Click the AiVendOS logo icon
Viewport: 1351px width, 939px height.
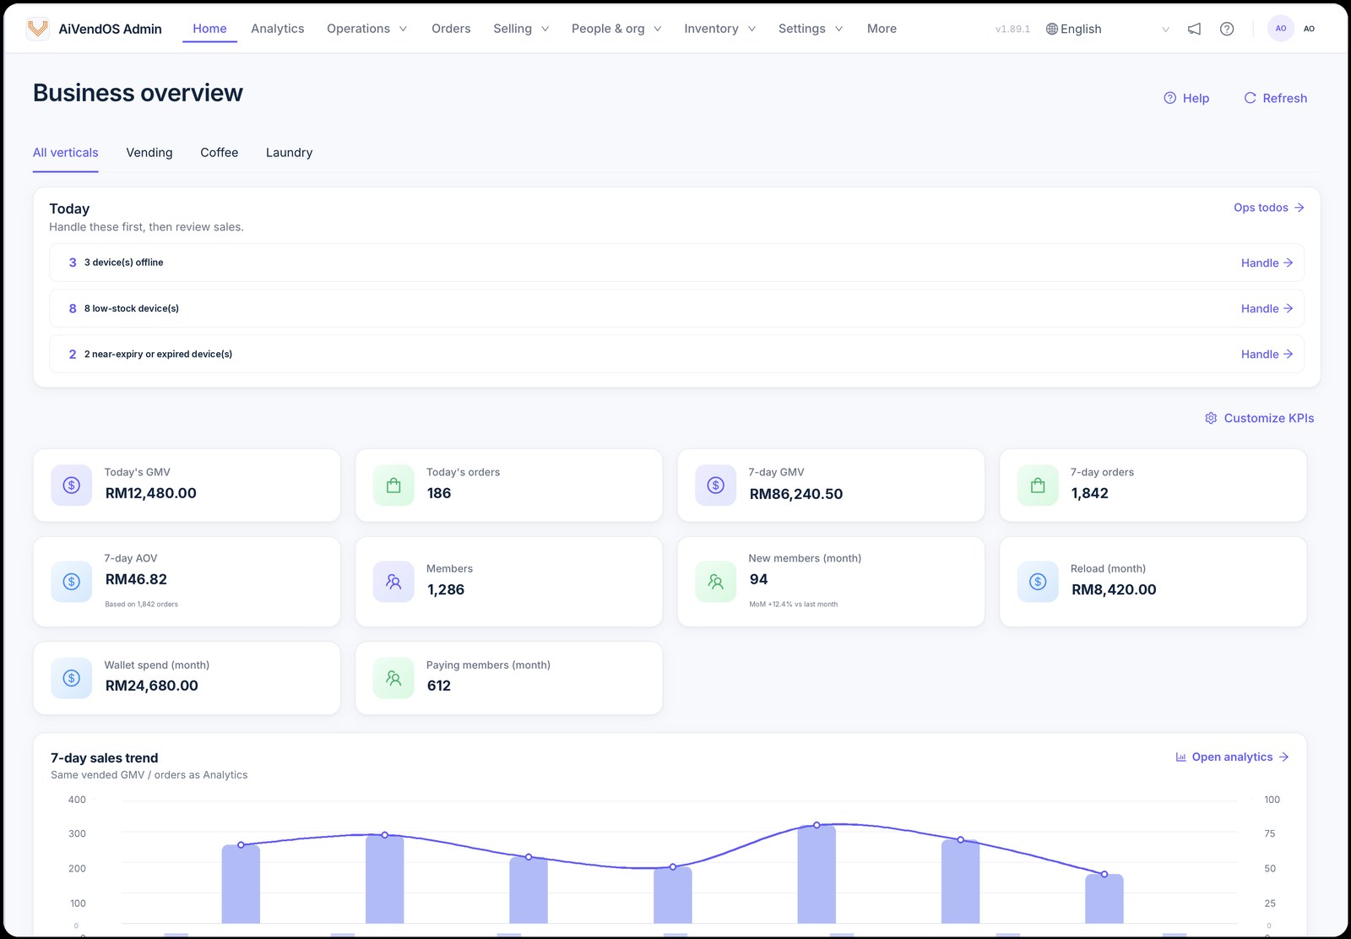click(x=37, y=29)
